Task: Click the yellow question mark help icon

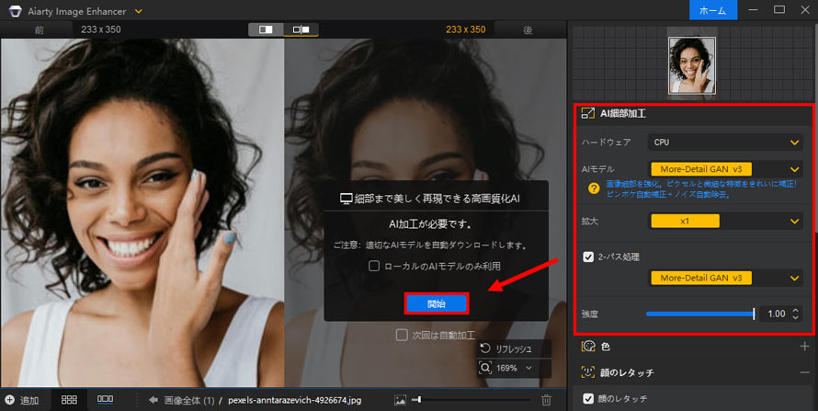Action: 594,188
